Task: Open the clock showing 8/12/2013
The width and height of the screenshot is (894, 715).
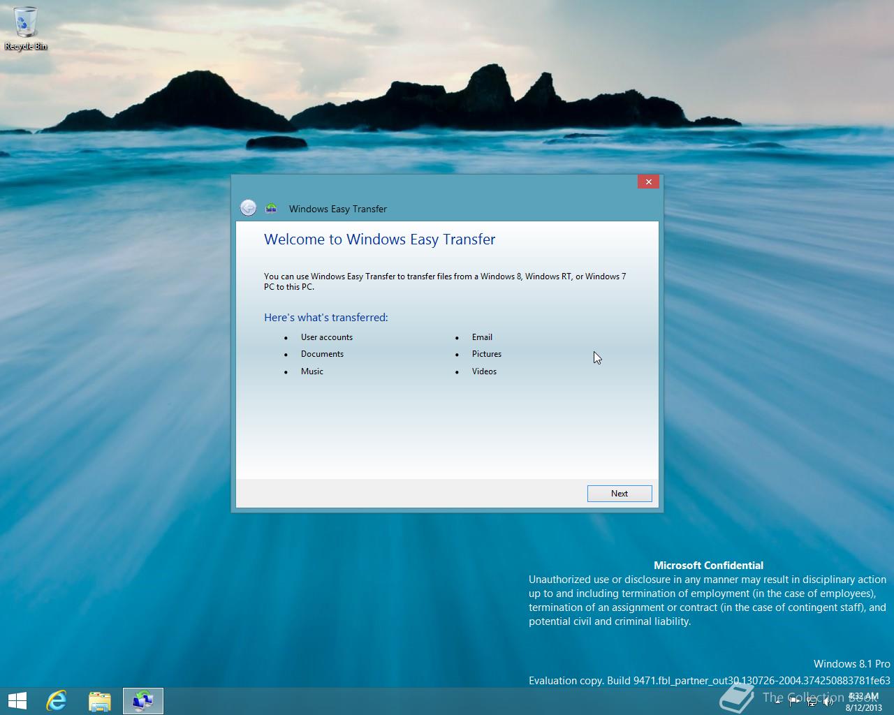Action: (x=863, y=702)
